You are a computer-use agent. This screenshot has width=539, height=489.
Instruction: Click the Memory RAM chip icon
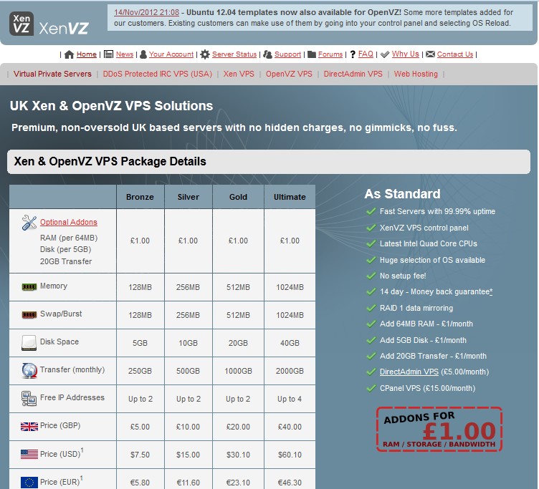(x=29, y=287)
